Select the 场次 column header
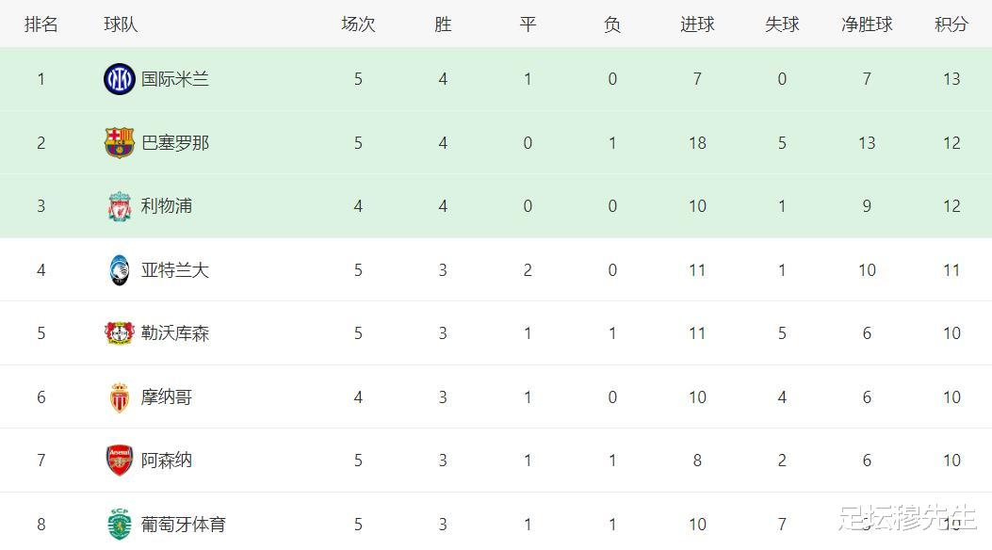Screen dimensions: 992x550 [x=358, y=24]
